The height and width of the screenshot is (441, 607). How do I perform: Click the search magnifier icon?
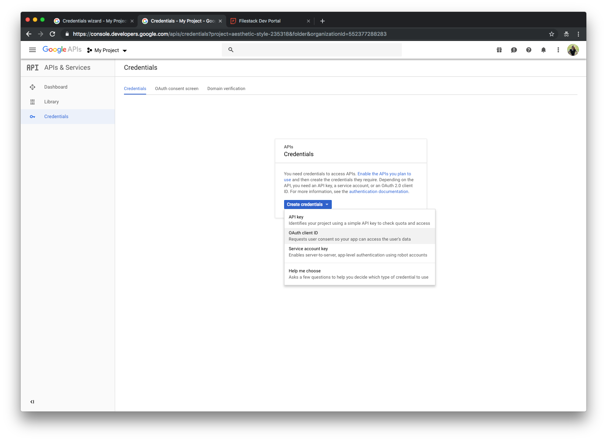click(x=231, y=50)
